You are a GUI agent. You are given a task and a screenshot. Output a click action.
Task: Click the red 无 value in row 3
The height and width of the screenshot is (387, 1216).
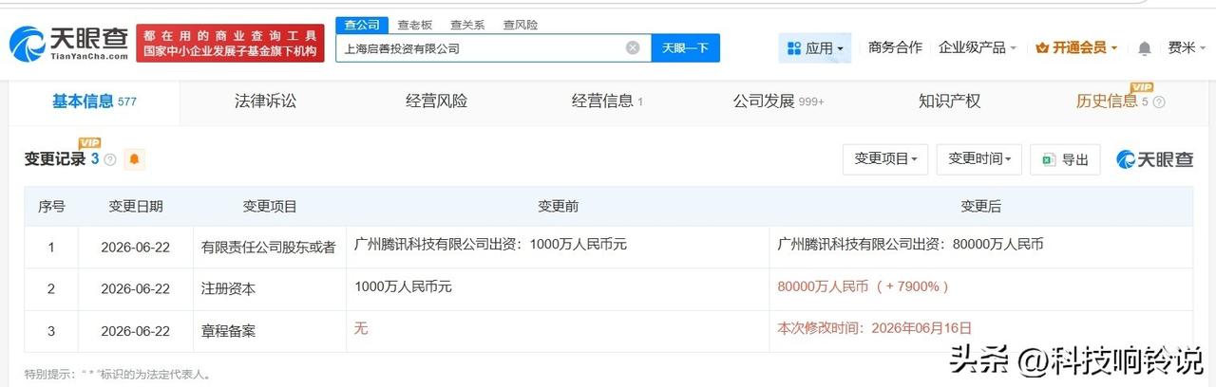[x=360, y=327]
